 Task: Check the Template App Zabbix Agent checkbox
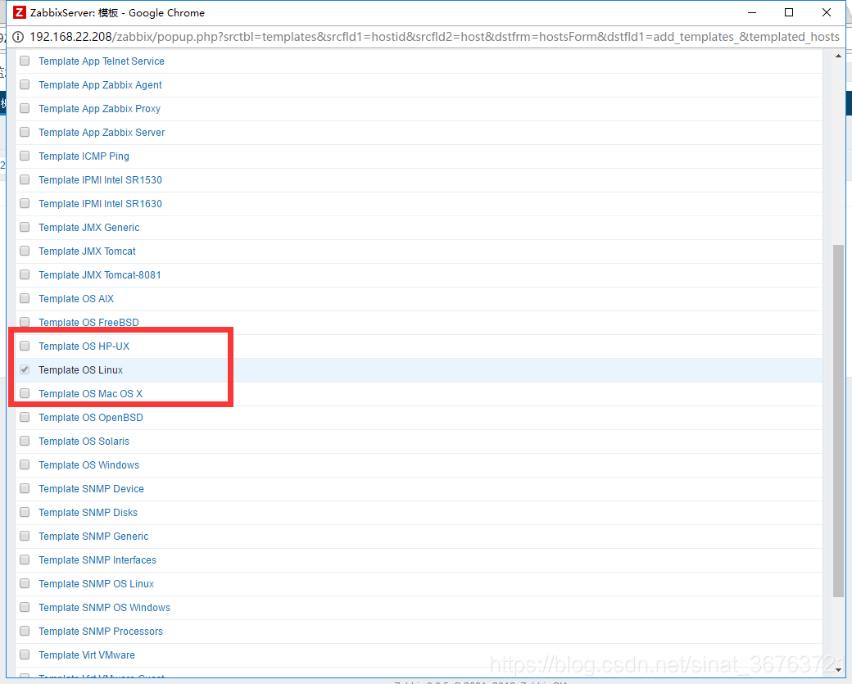click(25, 84)
